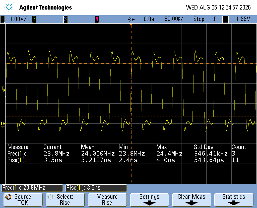Open the Clear Meas softkey menu
Image resolution: width=257 pixels, height=208 pixels.
tap(191, 200)
